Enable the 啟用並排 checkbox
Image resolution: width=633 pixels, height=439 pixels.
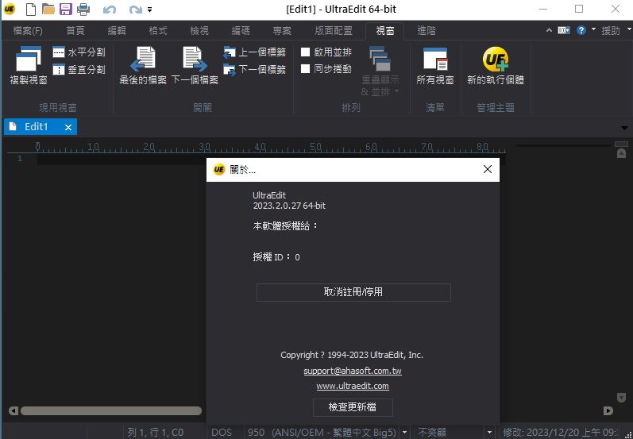coord(306,52)
